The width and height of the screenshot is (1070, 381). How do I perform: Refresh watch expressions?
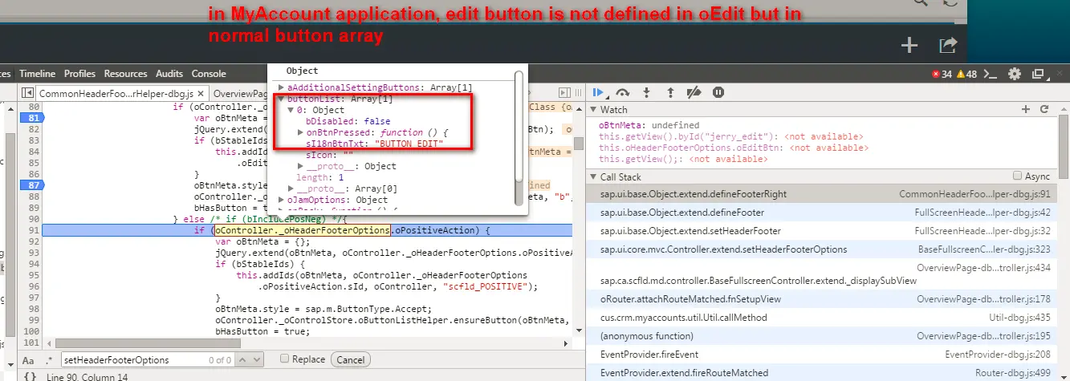tap(1044, 109)
